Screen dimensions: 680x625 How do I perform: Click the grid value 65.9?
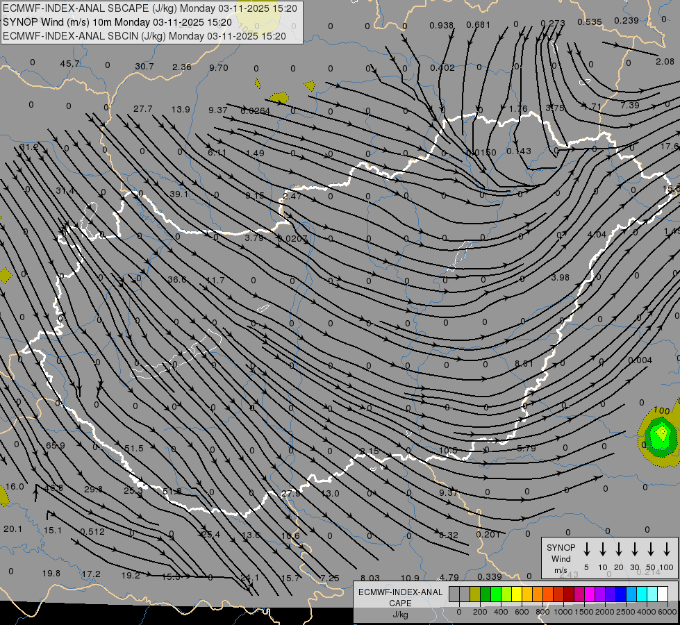[x=55, y=445]
